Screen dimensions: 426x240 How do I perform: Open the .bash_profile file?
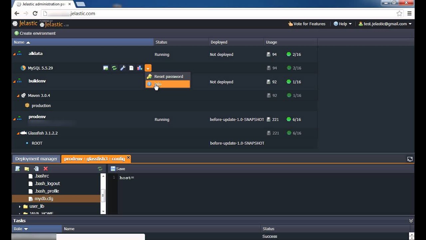point(47,191)
